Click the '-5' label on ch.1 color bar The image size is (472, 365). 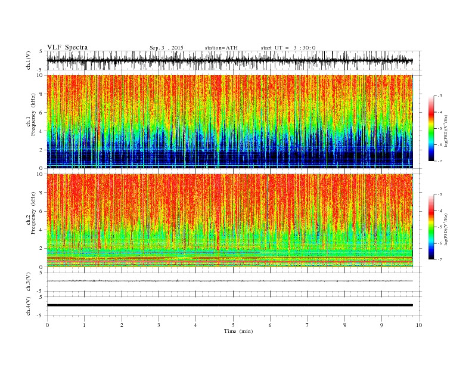pos(440,129)
